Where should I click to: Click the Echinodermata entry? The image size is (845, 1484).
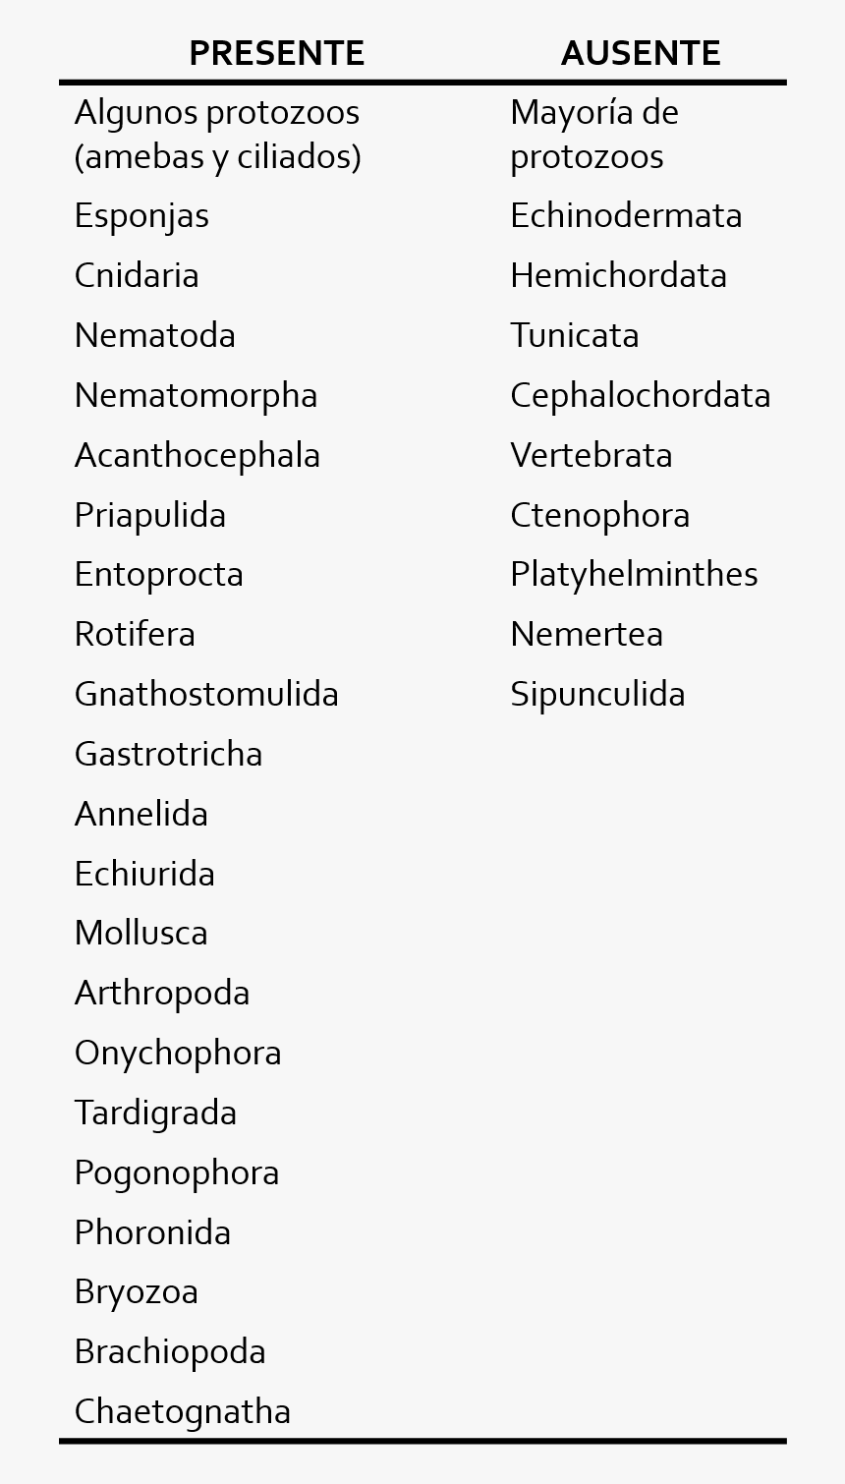626,216
